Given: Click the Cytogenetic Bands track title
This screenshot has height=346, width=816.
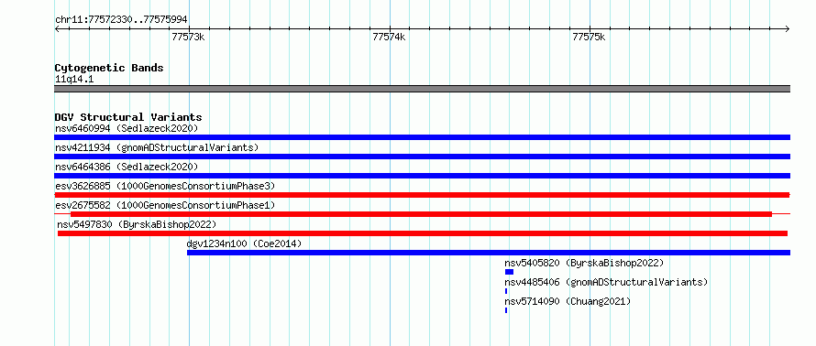Looking at the screenshot, I should 109,68.
